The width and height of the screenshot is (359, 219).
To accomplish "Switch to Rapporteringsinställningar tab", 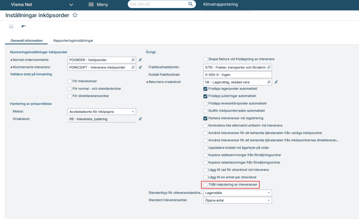I will click(x=73, y=41).
